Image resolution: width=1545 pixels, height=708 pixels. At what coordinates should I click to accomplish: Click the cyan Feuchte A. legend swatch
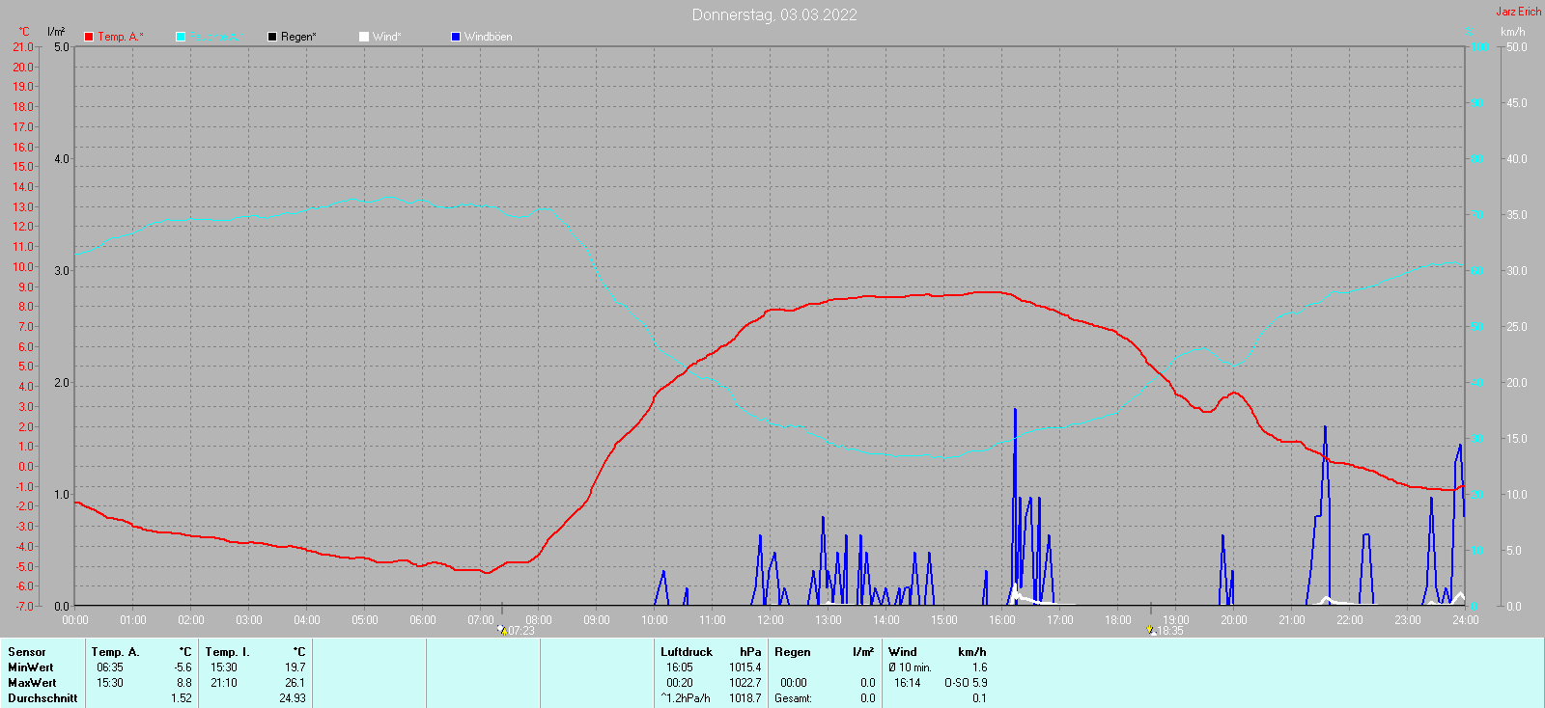181,37
